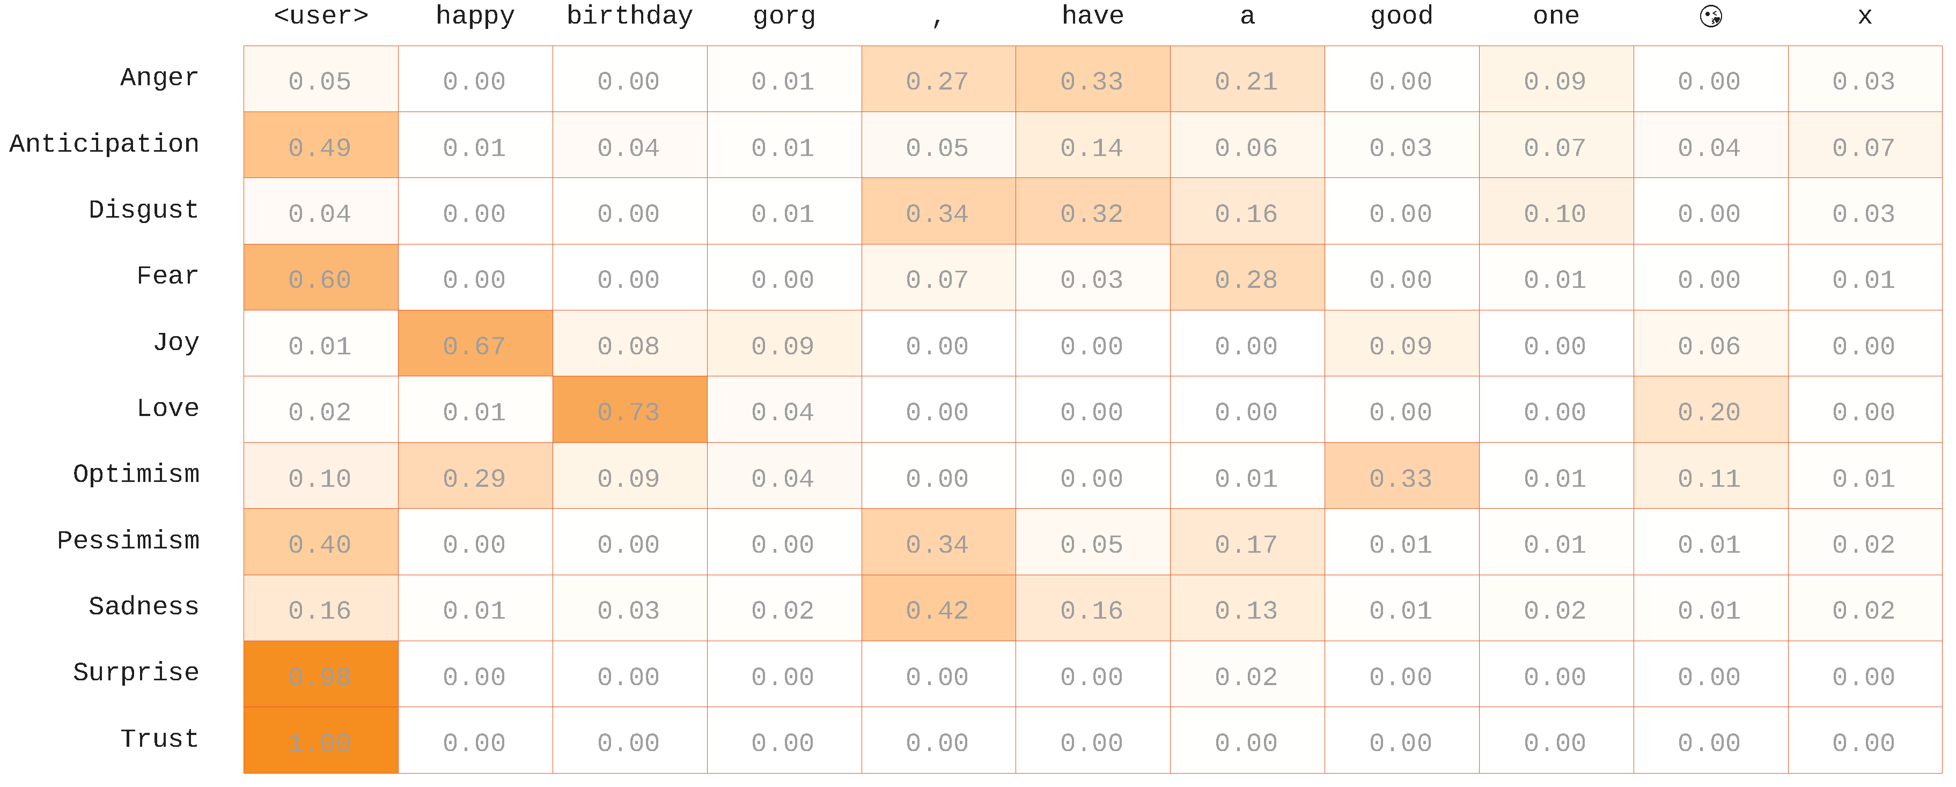1956x787 pixels.
Task: Click the gorg column header
Action: (784, 16)
